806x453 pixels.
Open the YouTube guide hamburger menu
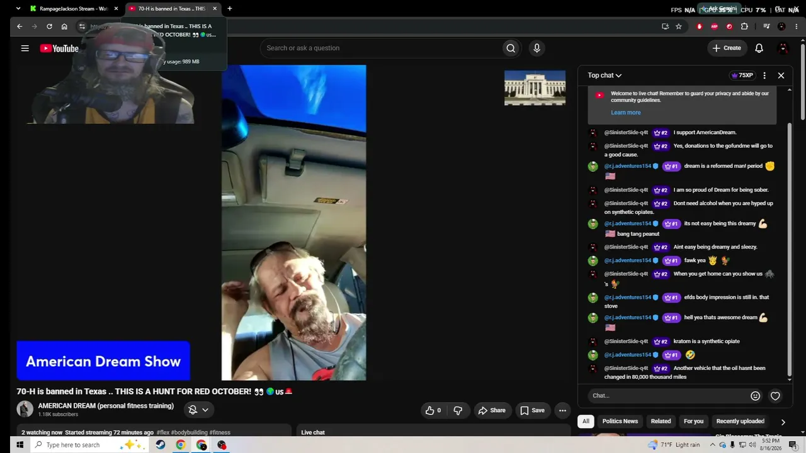(25, 48)
